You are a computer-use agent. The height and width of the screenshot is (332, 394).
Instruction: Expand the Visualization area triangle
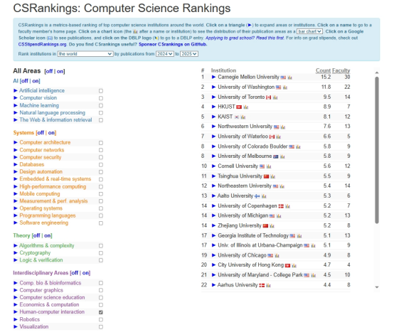tap(16, 327)
